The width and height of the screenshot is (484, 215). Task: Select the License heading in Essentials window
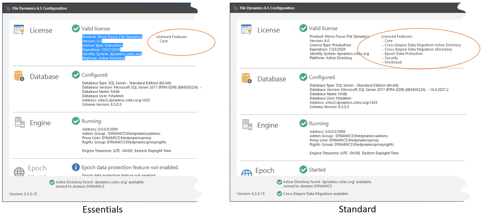tap(41, 30)
